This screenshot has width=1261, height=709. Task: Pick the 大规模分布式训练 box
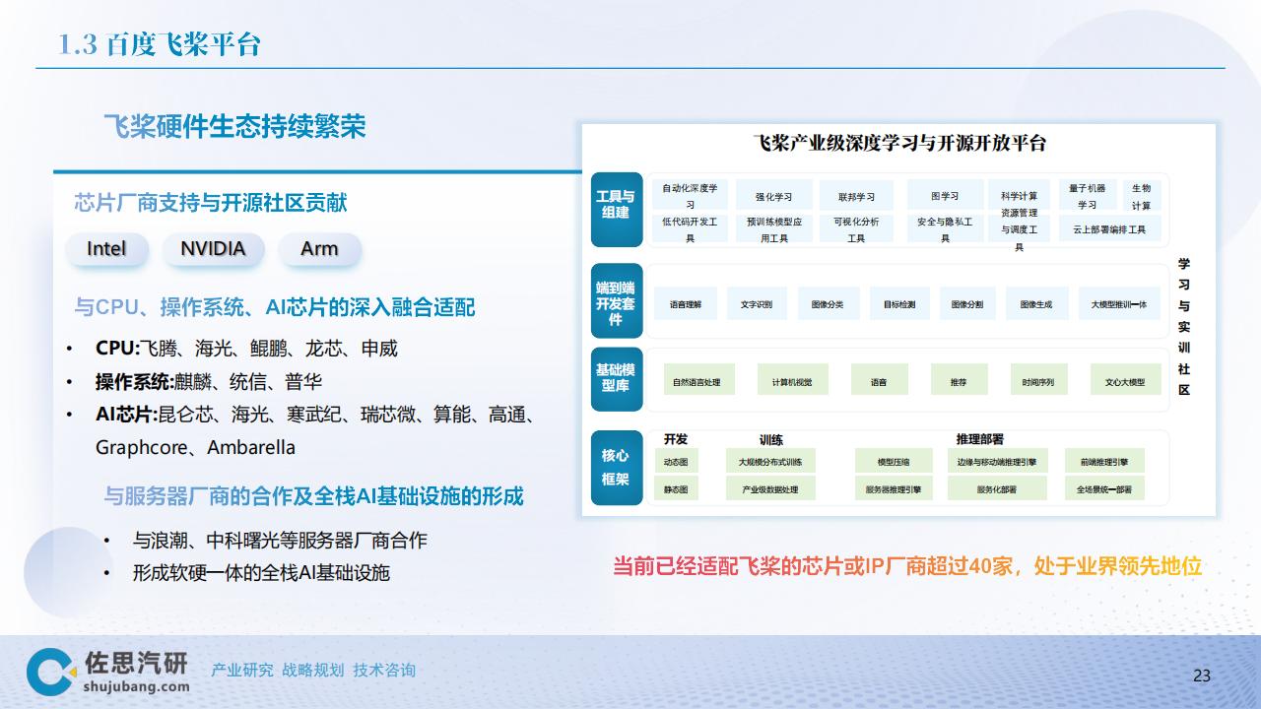click(770, 461)
